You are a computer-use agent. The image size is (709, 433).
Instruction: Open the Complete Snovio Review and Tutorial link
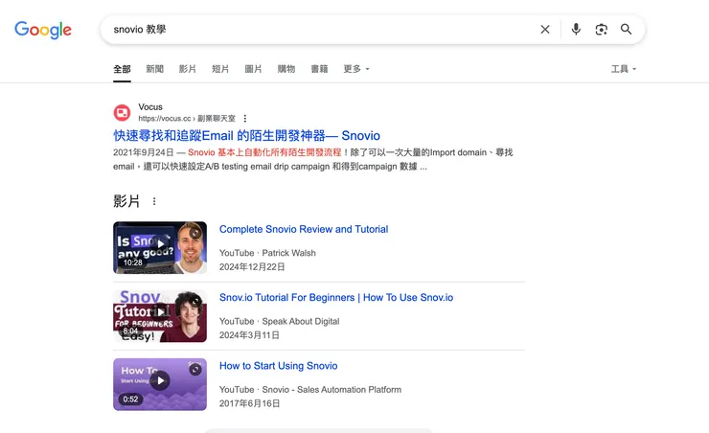click(304, 229)
